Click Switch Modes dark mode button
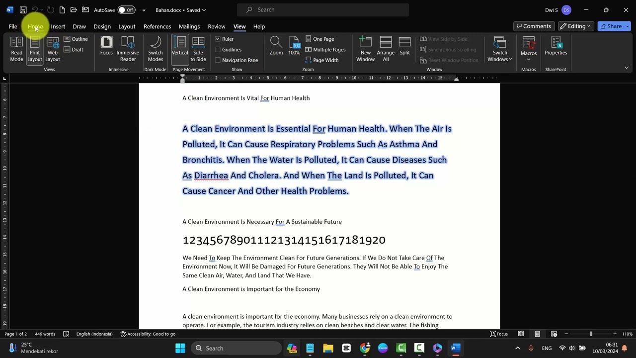The image size is (636, 358). pyautogui.click(x=155, y=49)
